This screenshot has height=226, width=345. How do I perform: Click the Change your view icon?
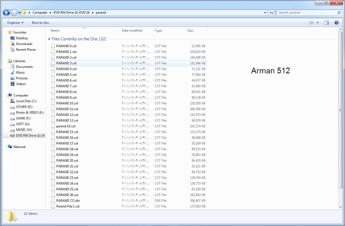click(x=312, y=23)
